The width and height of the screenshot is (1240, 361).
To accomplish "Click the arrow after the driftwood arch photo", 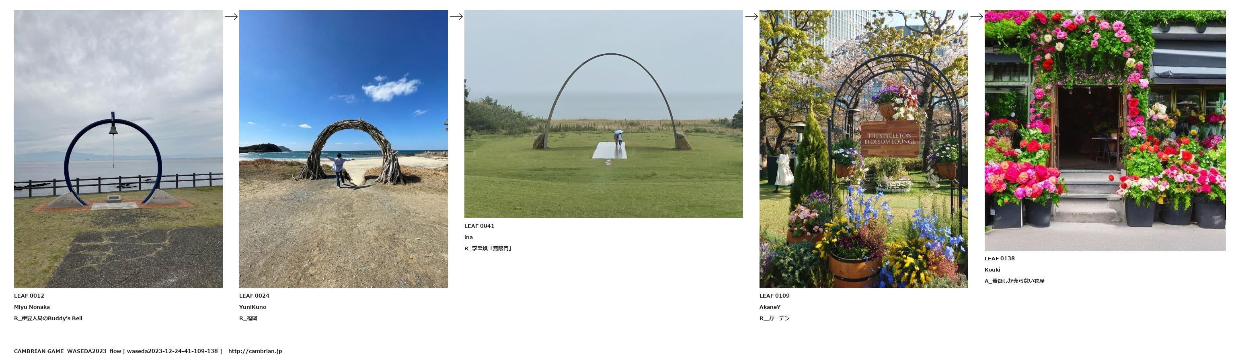I will point(456,16).
